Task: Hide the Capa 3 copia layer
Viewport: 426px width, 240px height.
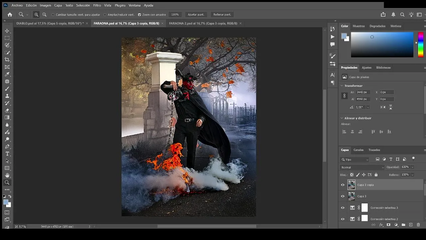Action: coord(343,185)
